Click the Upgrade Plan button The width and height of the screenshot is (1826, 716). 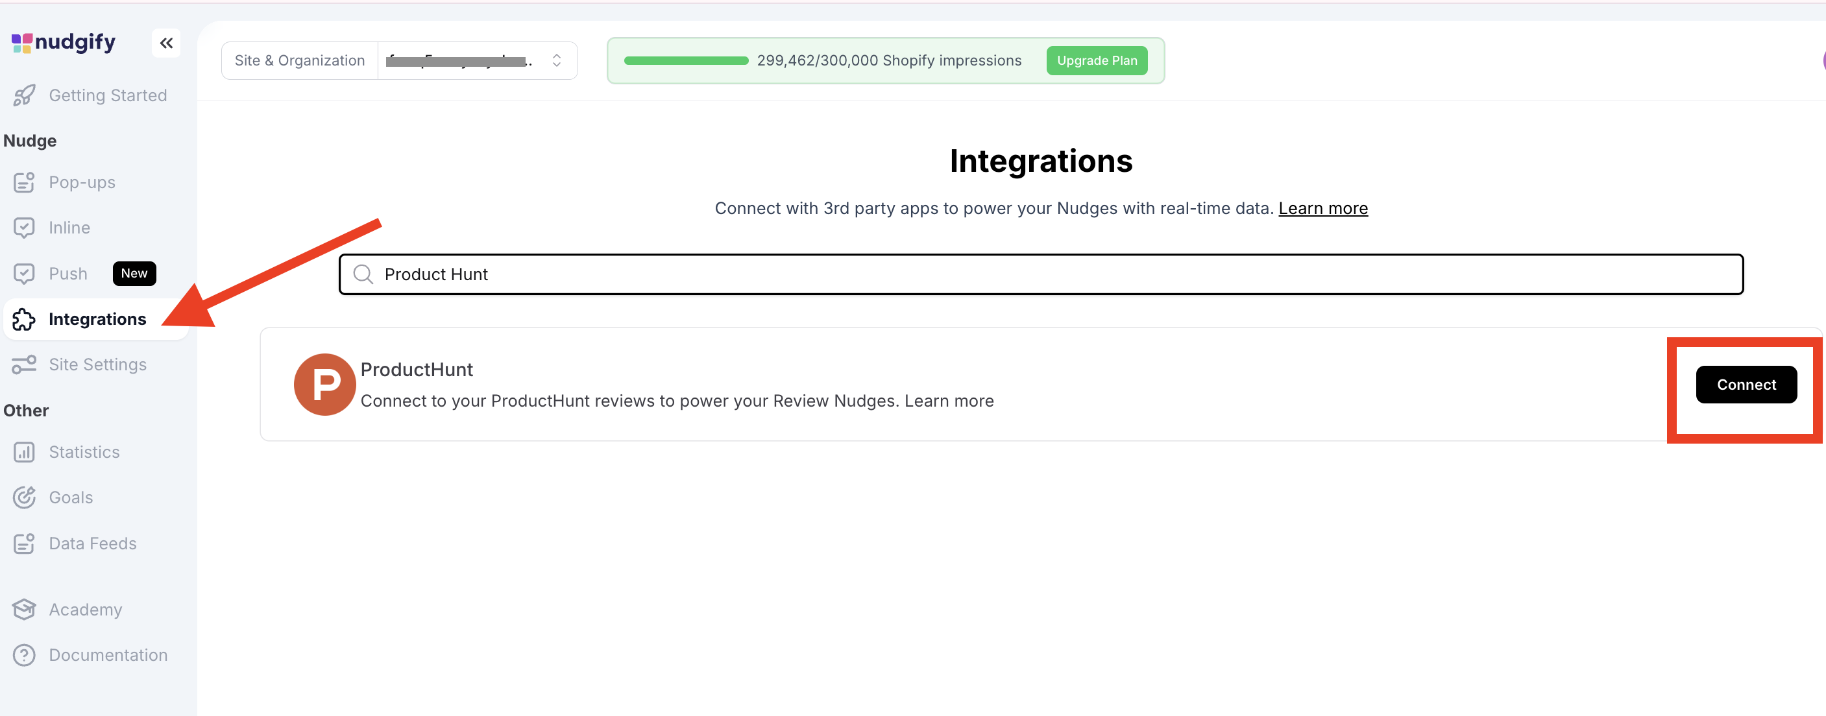click(1097, 61)
